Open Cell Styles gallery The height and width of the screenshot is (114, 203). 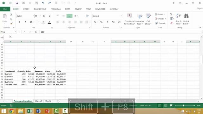(148, 19)
